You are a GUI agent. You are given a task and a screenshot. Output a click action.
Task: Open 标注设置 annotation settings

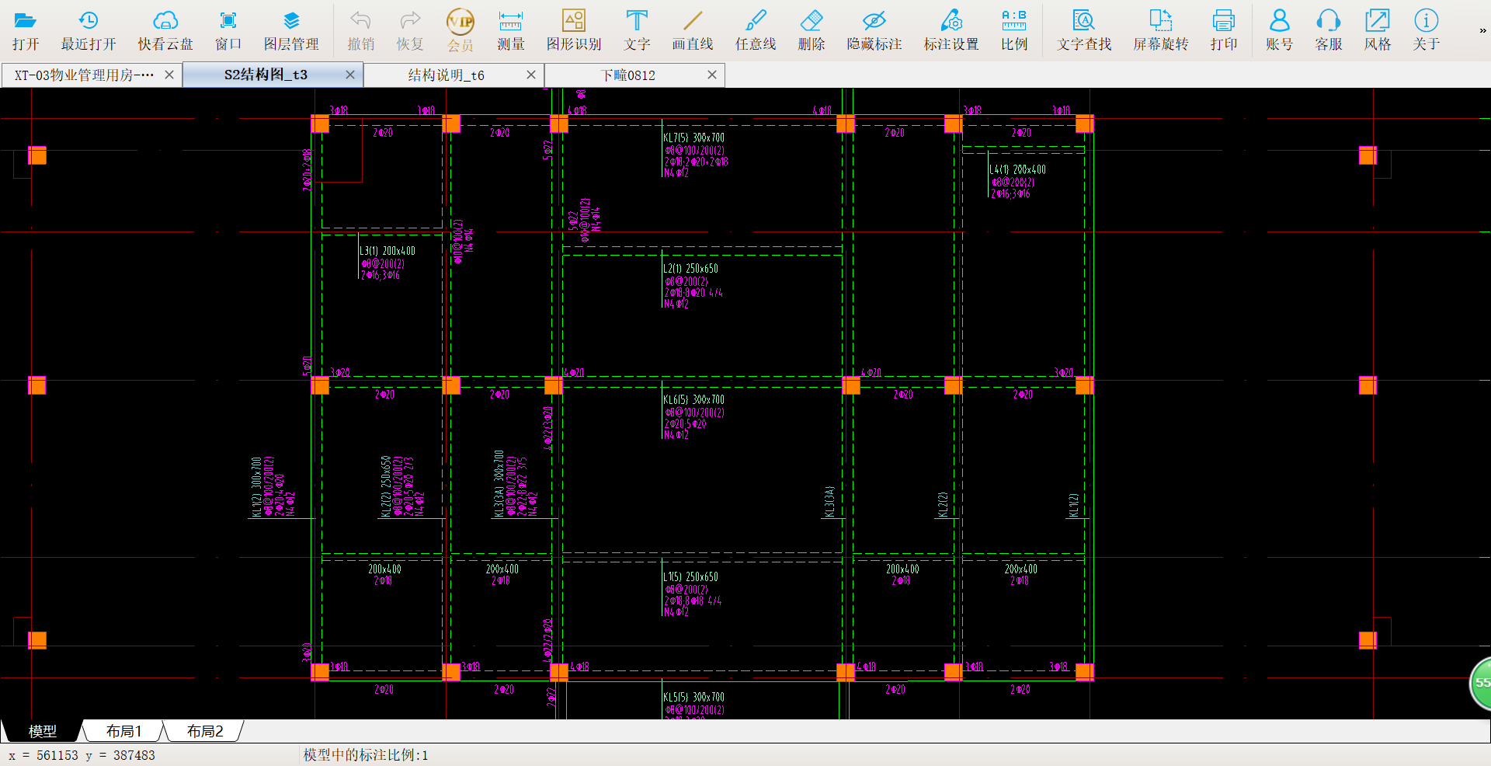point(951,30)
